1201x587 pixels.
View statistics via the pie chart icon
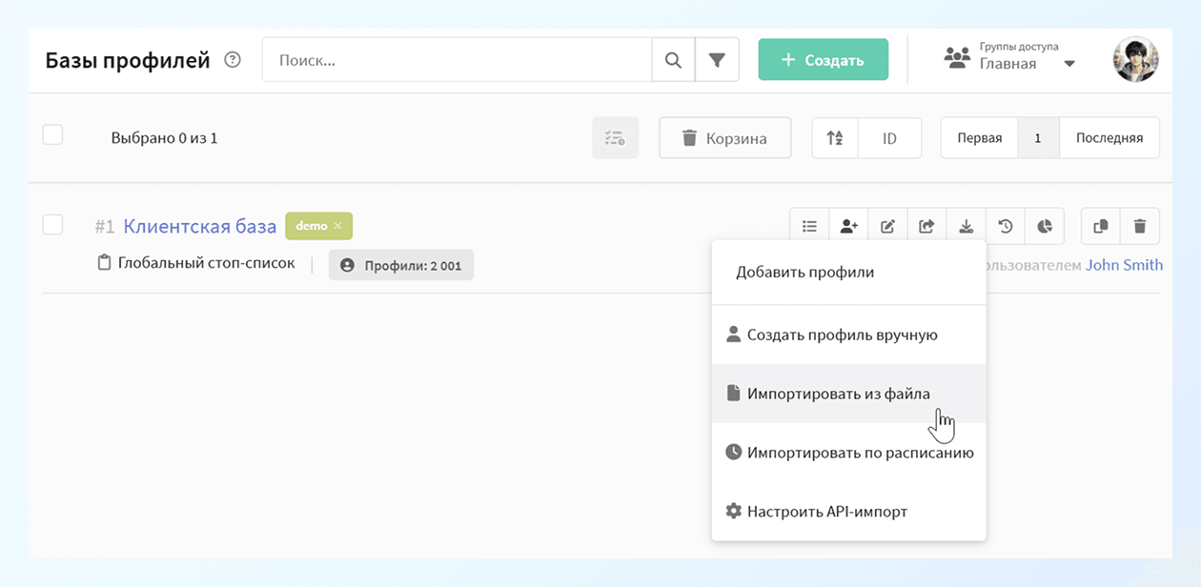[1044, 226]
